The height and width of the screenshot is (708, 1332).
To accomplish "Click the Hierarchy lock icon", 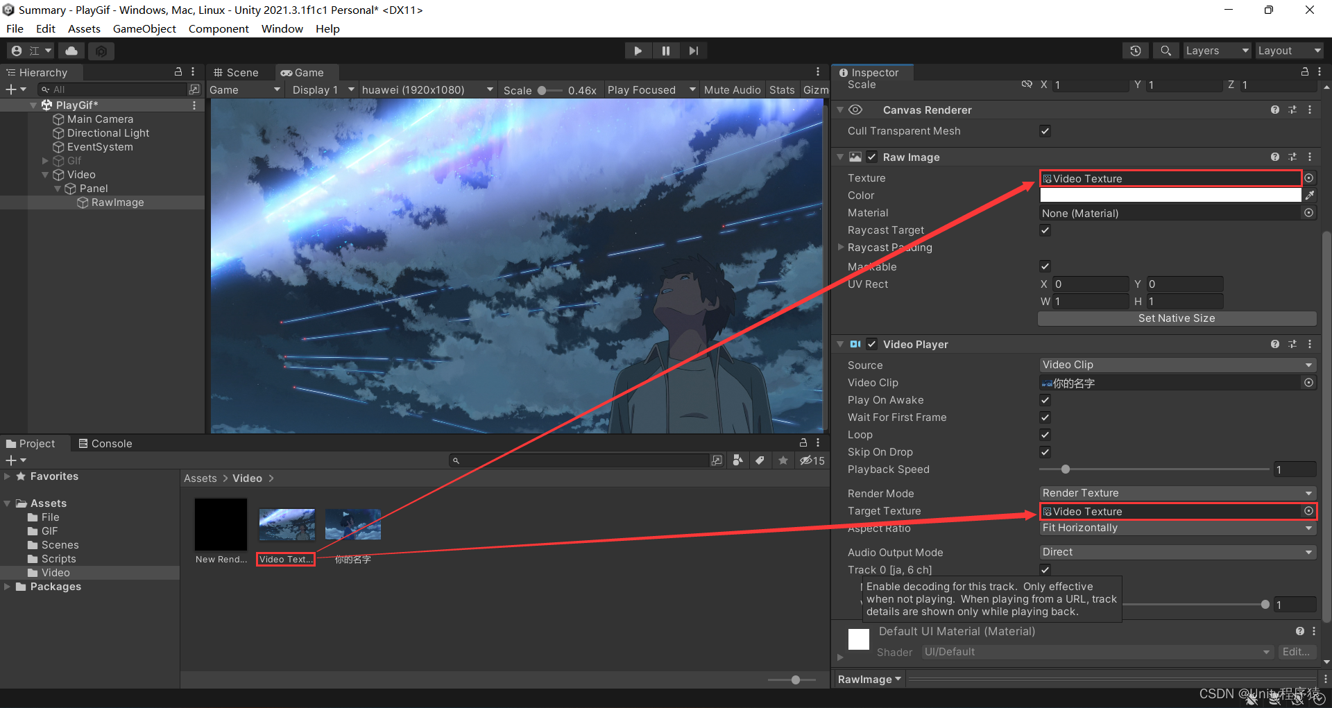I will point(178,72).
